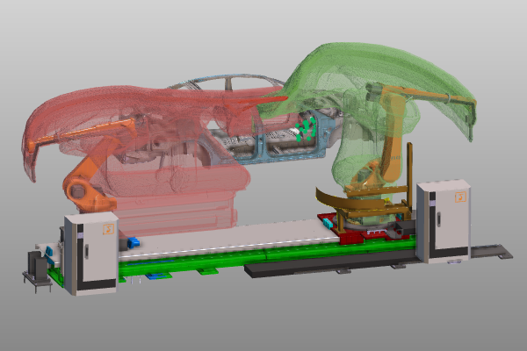Select the left white control cabinet
This screenshot has height=351, width=527.
[x=97, y=253]
